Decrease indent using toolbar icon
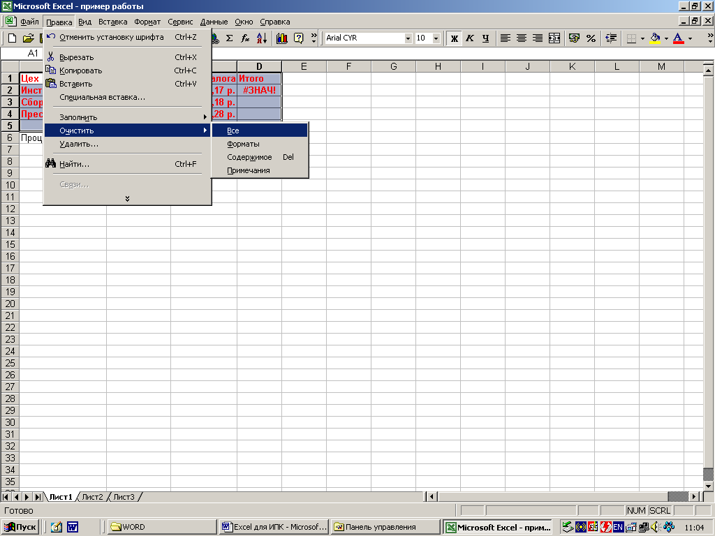This screenshot has height=536, width=715. coord(611,38)
